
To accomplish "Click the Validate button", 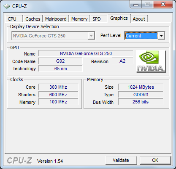I will (121, 160).
